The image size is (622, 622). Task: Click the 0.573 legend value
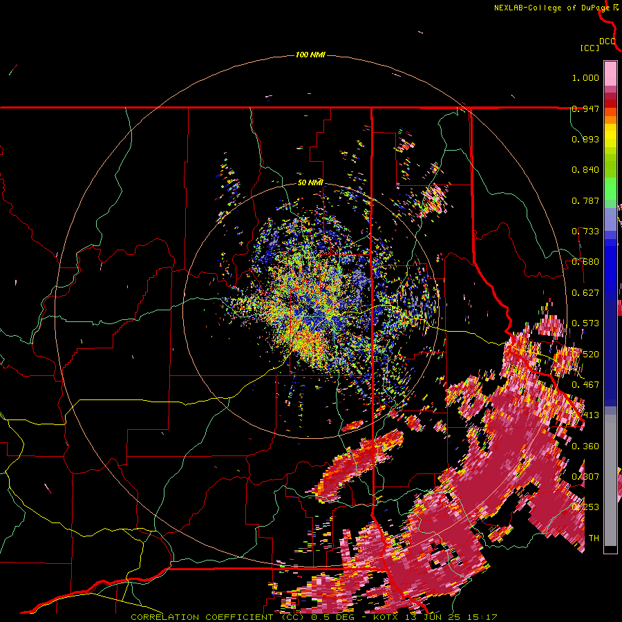pos(585,323)
